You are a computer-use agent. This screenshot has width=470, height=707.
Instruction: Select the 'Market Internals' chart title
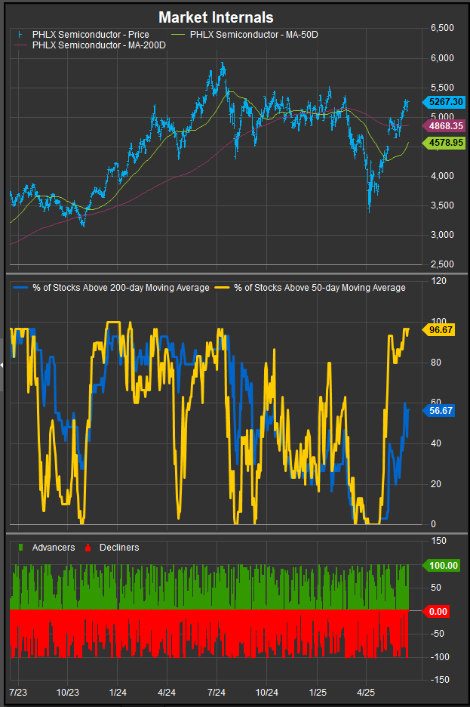coord(216,17)
